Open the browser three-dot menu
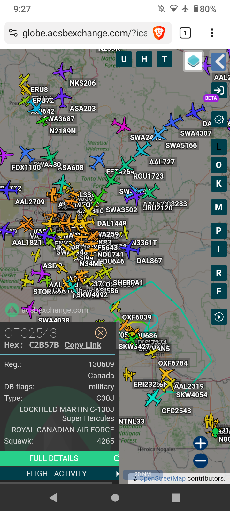 (212, 33)
